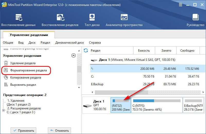Image resolution: width=206 pixels, height=134 pixels.
Task: Open the Space Analyzer tool
Action: [x=124, y=17]
